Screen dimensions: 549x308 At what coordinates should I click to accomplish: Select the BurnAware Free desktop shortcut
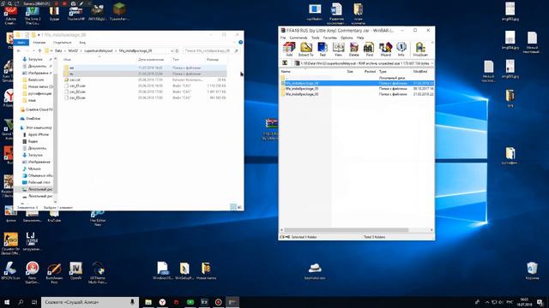coord(54,272)
